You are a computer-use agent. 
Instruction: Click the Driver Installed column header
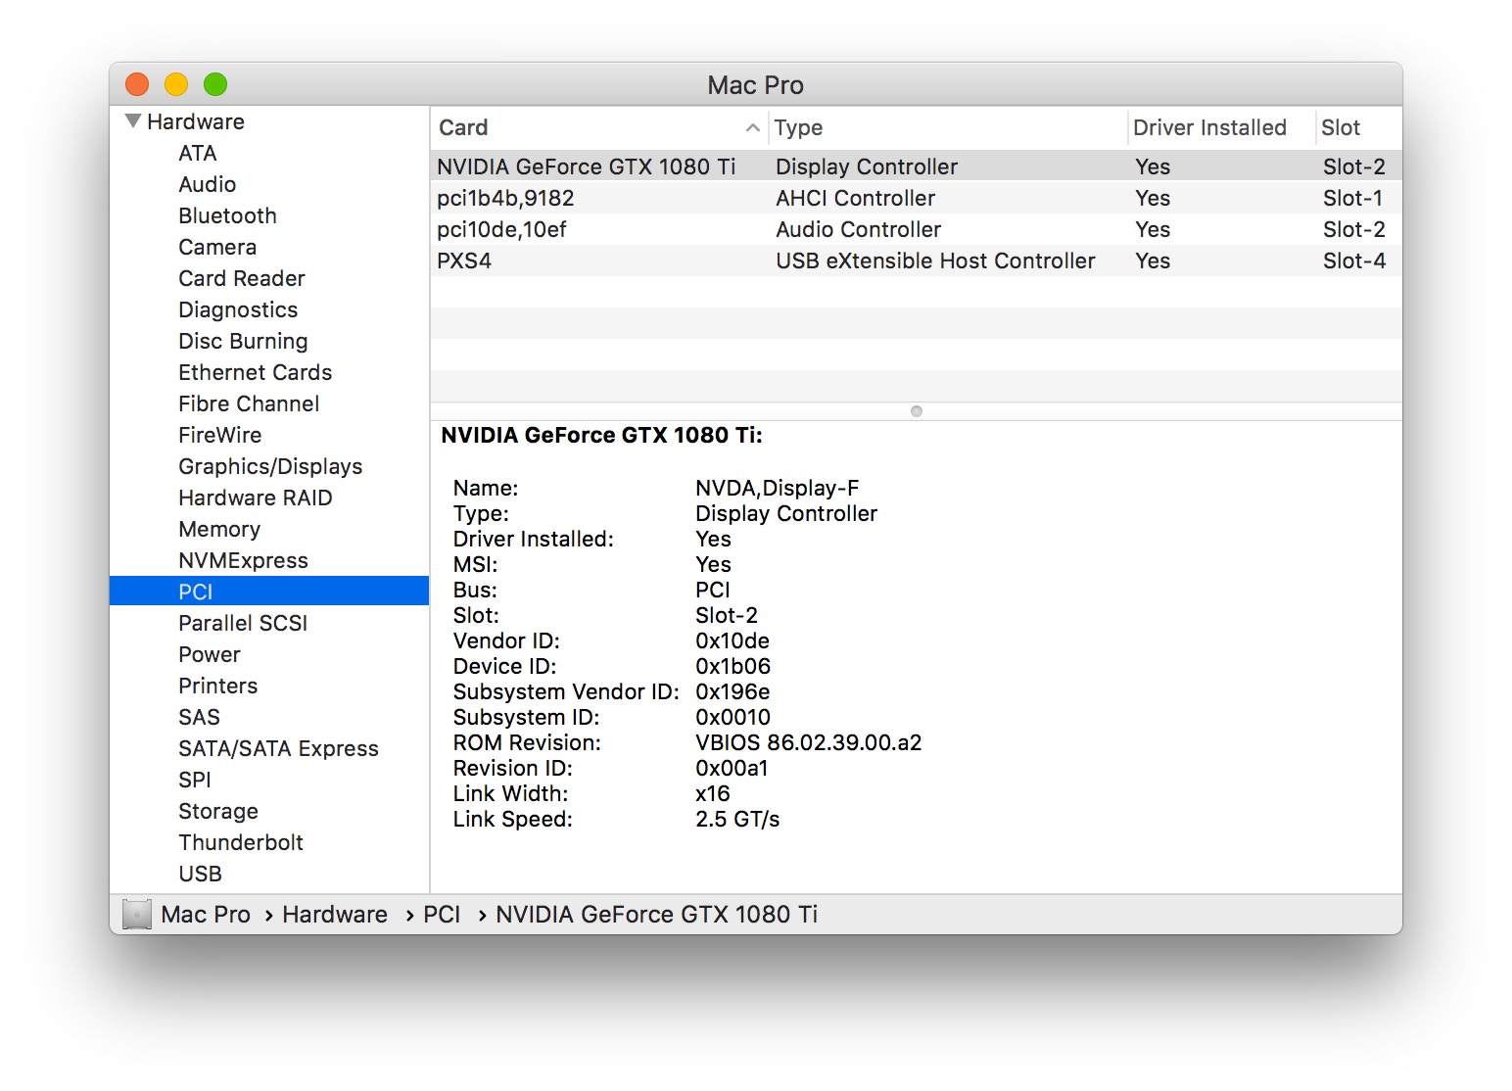1209,127
